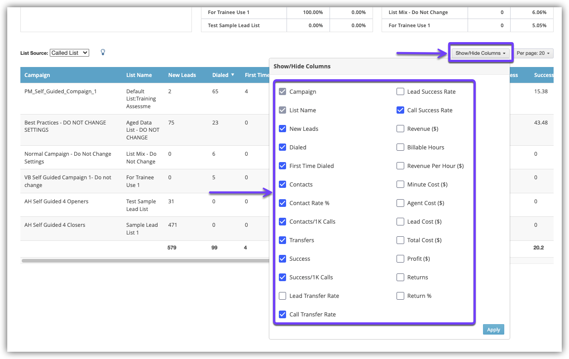Sort by First Time column header
The width and height of the screenshot is (569, 359).
pos(257,75)
